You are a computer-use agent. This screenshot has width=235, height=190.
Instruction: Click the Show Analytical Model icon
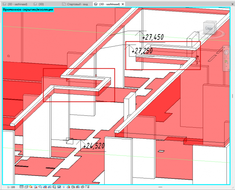pyautogui.click(x=77, y=187)
